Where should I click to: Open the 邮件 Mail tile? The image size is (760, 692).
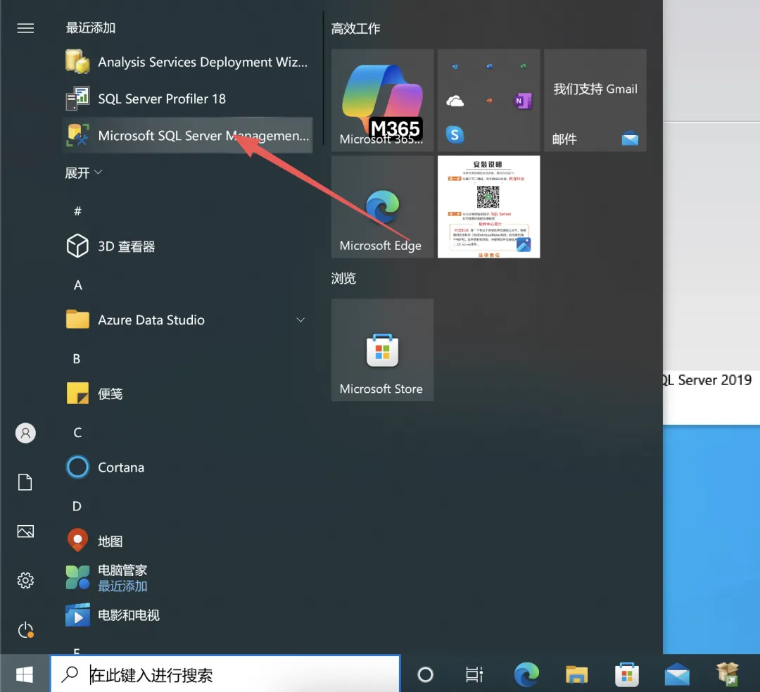[x=595, y=101]
